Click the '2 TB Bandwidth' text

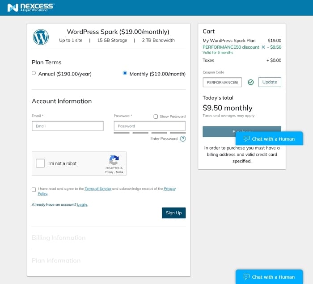158,40
